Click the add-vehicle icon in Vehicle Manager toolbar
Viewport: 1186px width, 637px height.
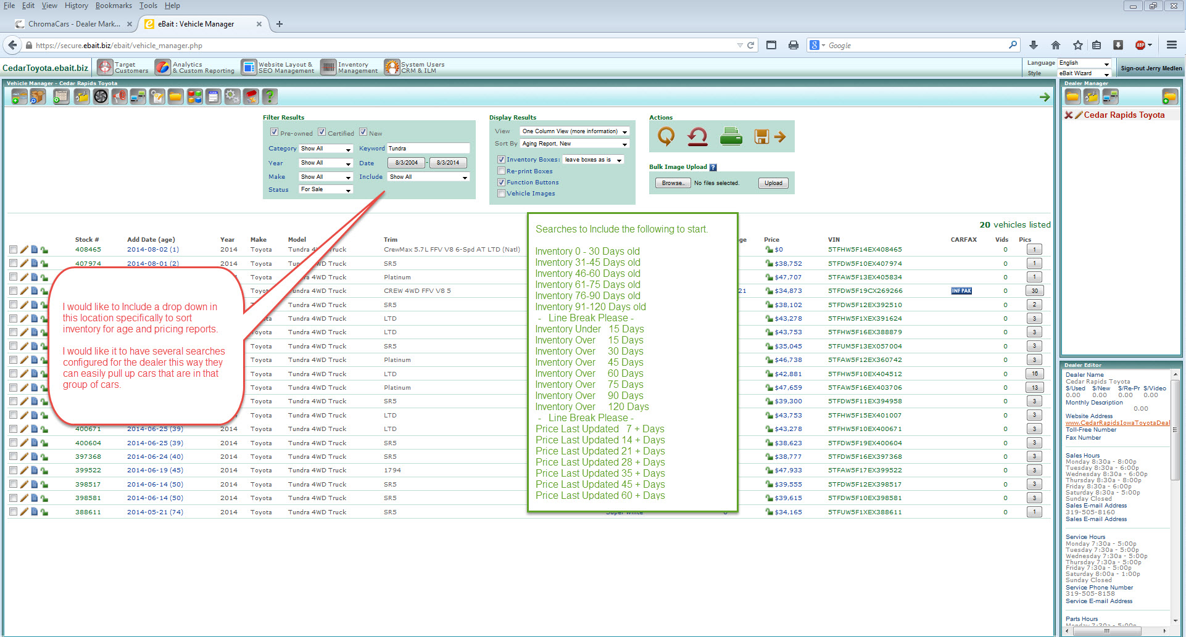pyautogui.click(x=19, y=96)
